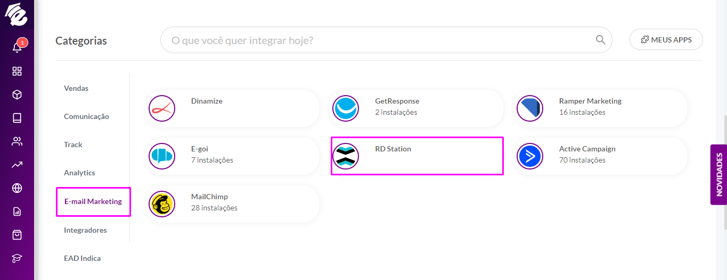727x280 pixels.
Task: Open notifications bell with red badge
Action: [x=18, y=47]
